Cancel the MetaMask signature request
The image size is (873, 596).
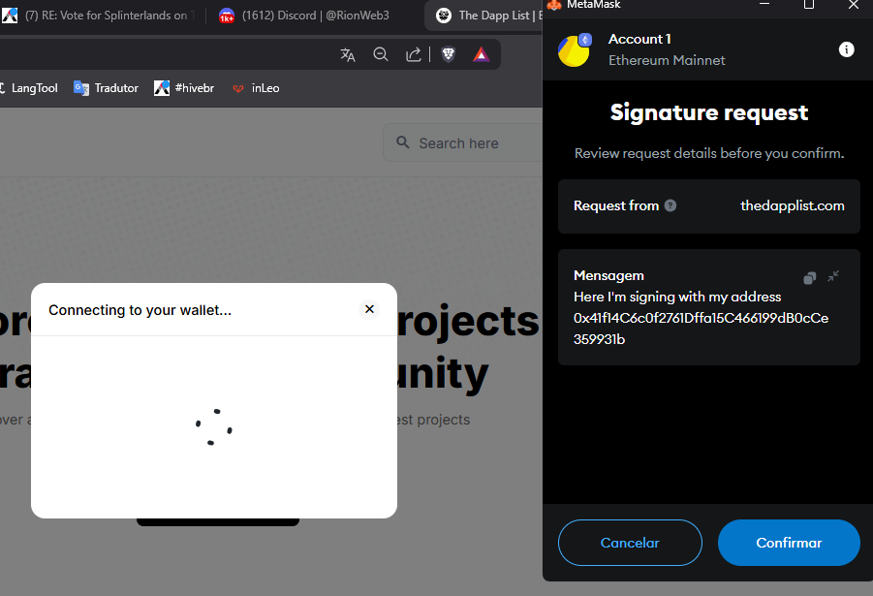(x=630, y=543)
